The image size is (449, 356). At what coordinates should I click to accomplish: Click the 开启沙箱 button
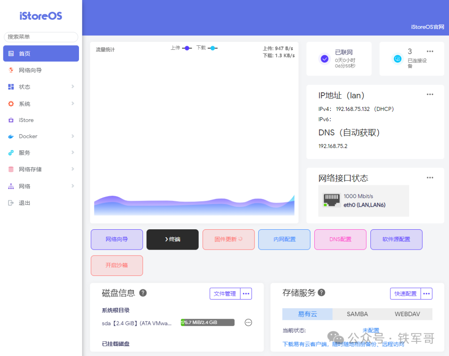(117, 265)
